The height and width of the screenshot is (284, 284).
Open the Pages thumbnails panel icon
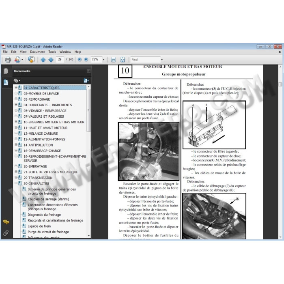pyautogui.click(x=6, y=71)
